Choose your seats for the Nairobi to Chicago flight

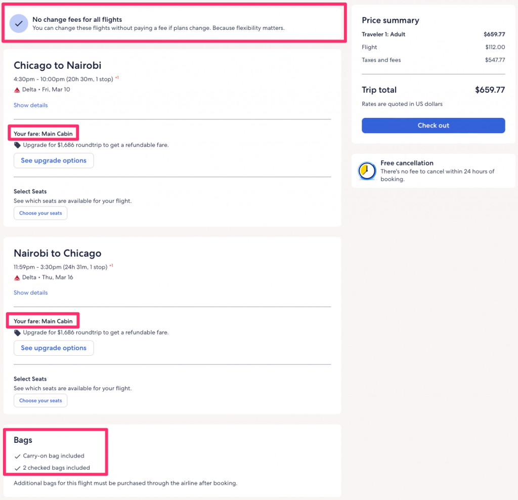[40, 401]
